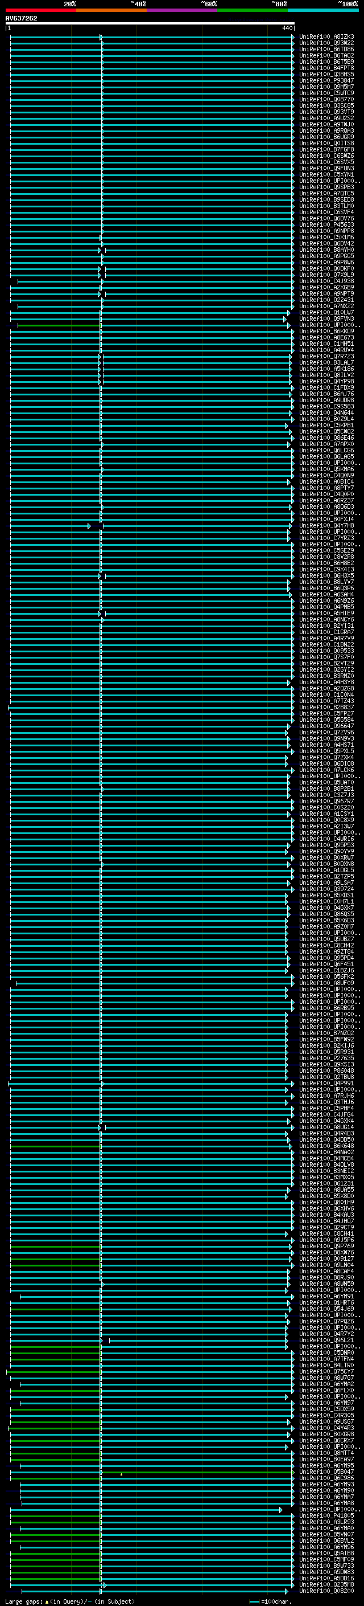
Task: Click the UniRef100_Q08770 label
Action: (326, 99)
